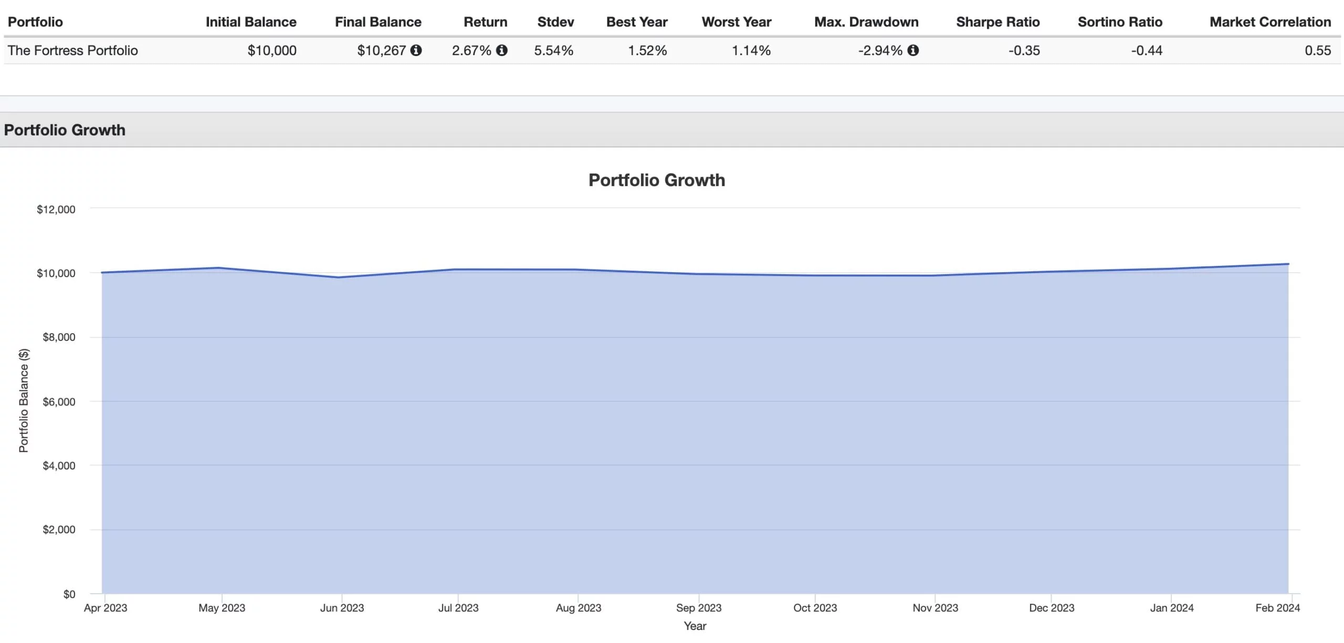Select the Max. Drawdown column header

coord(866,22)
